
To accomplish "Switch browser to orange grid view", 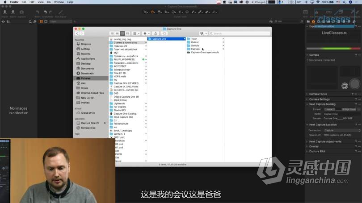I will pyautogui.click(x=41, y=21).
